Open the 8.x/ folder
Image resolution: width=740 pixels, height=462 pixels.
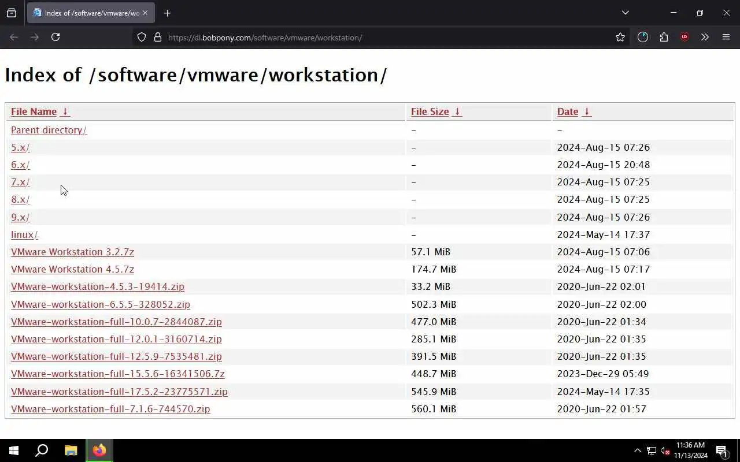coord(20,199)
